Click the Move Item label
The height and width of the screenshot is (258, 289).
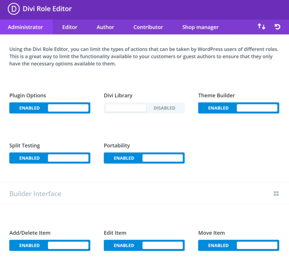click(211, 233)
